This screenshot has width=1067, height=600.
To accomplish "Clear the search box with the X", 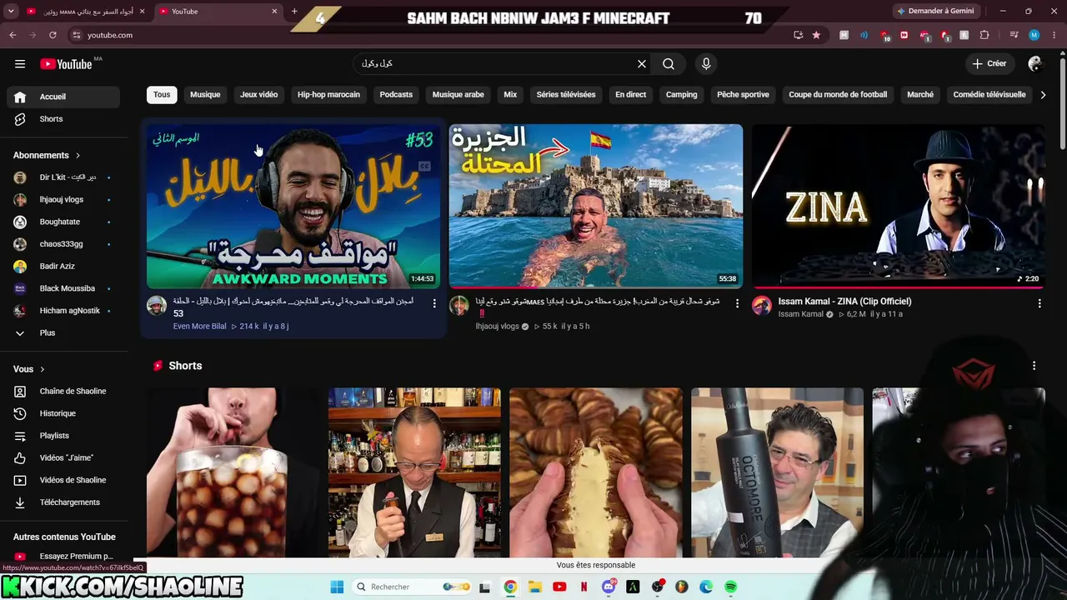I will 642,64.
